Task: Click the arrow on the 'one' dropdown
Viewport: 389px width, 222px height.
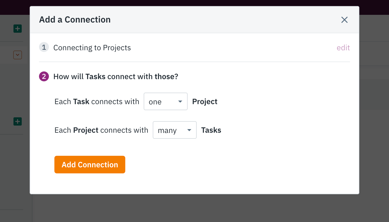Action: [180, 102]
